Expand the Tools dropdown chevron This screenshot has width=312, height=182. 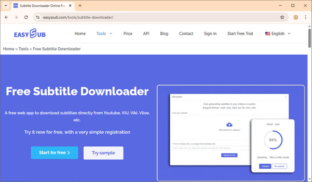point(111,33)
